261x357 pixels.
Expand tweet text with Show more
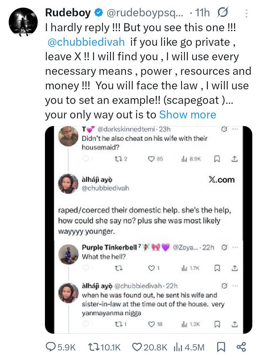click(187, 115)
